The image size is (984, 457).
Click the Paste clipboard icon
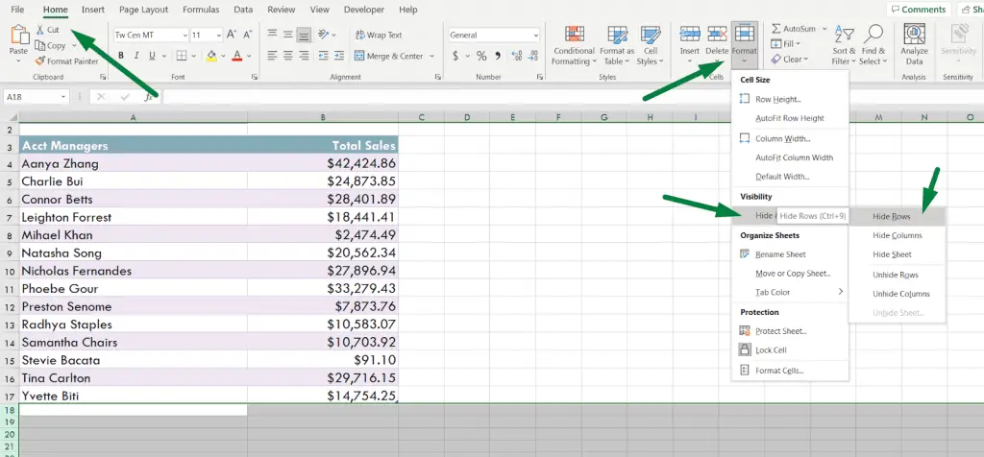pyautogui.click(x=19, y=36)
